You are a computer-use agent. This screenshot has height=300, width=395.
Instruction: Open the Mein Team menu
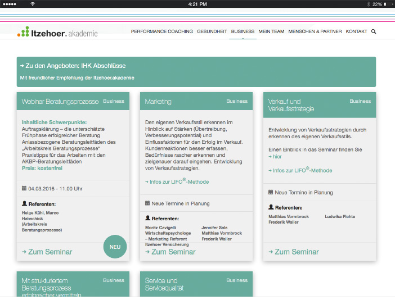(x=271, y=32)
